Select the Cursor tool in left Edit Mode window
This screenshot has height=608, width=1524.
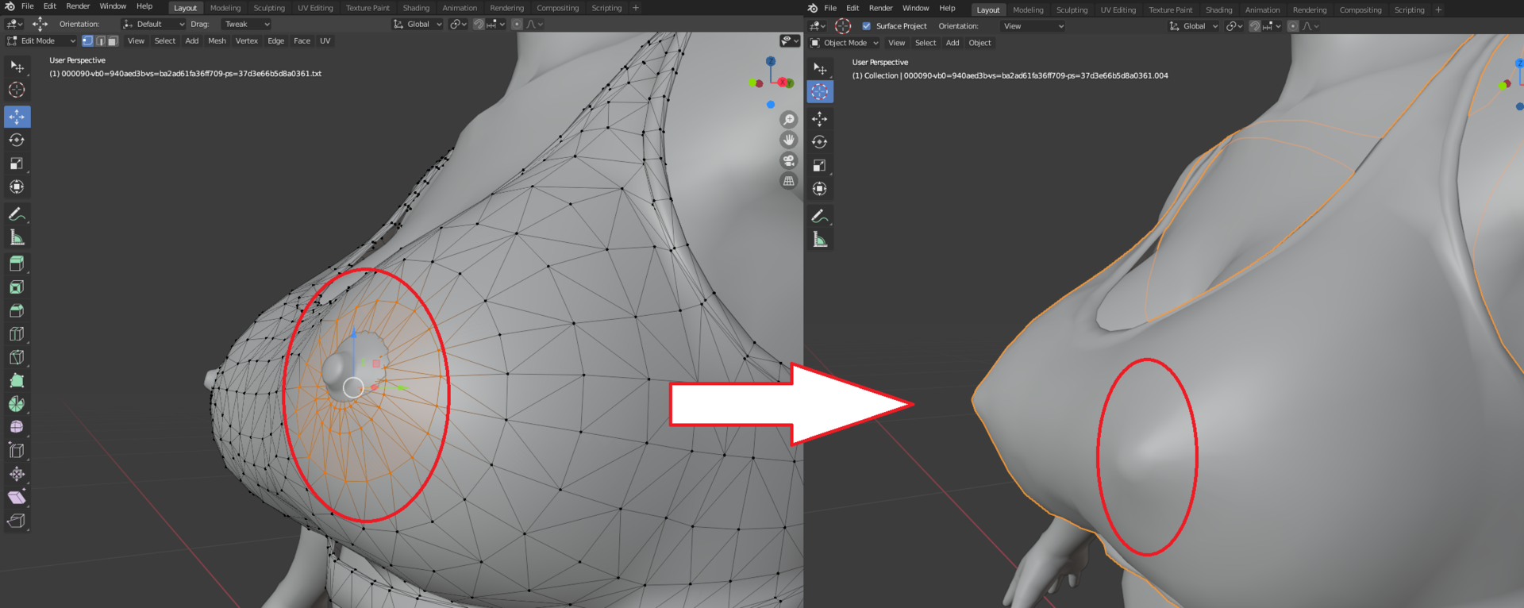click(x=17, y=90)
